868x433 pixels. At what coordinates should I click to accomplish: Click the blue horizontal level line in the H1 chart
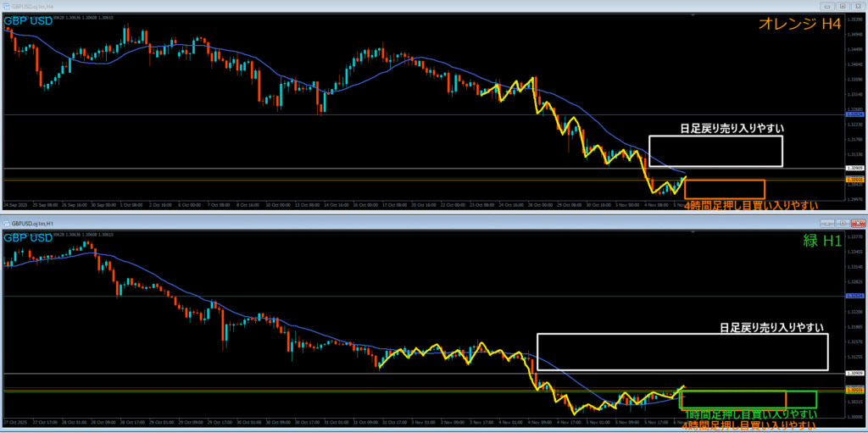tap(424, 297)
